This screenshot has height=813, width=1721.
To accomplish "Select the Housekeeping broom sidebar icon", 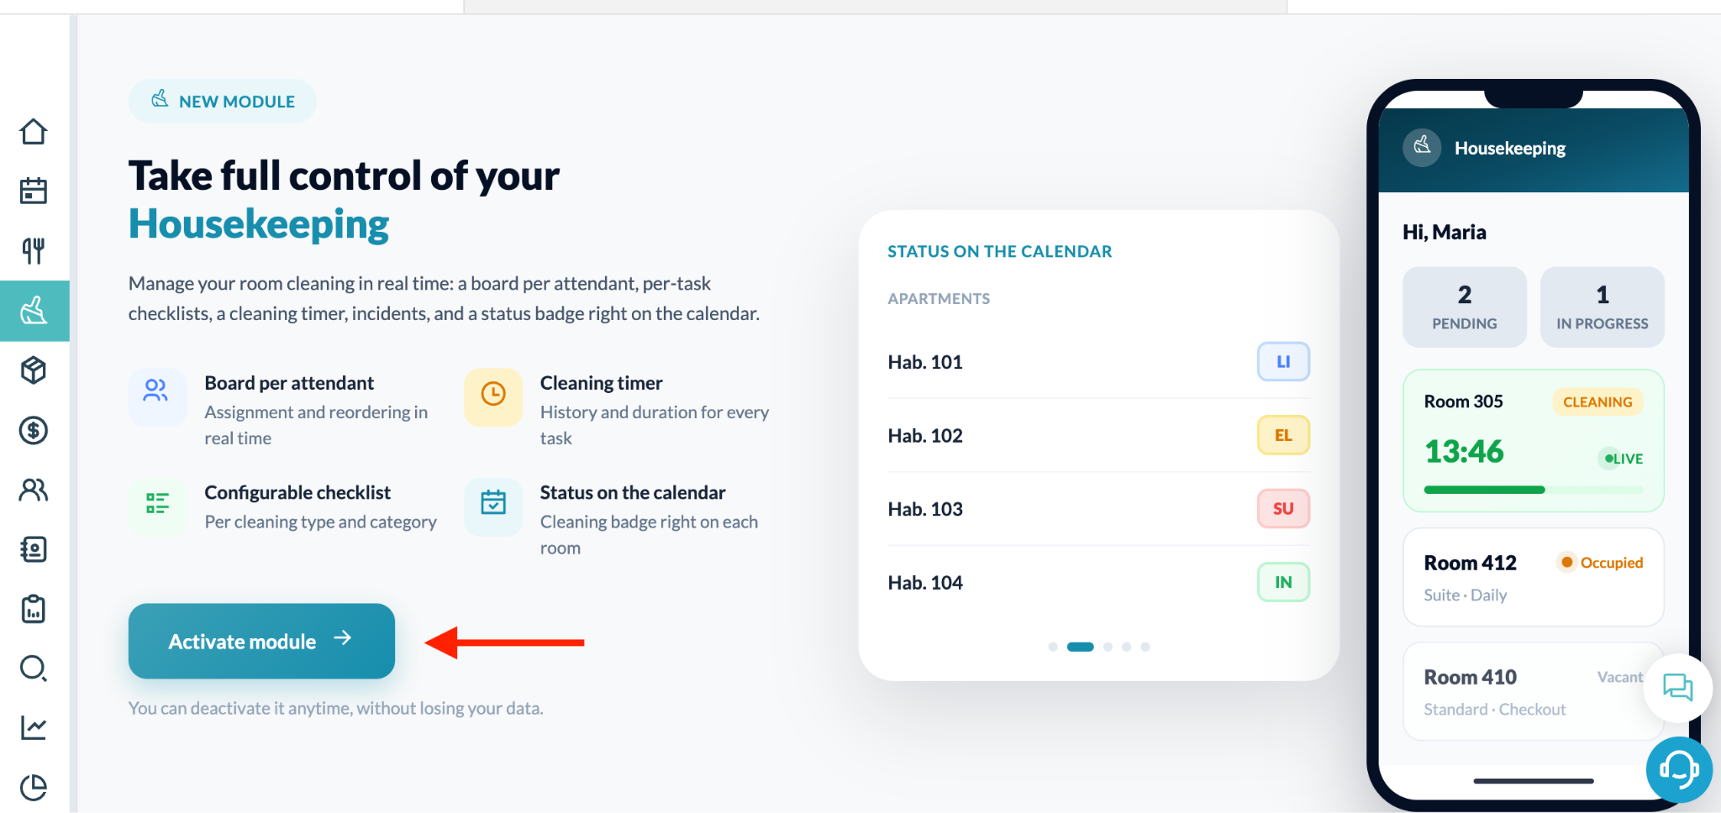I will 34,311.
